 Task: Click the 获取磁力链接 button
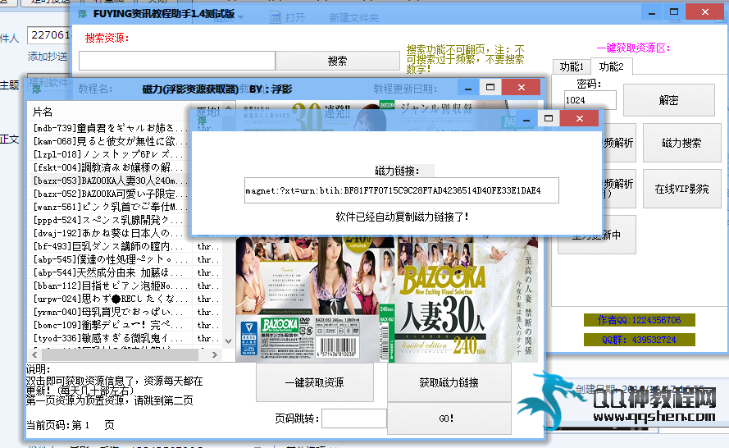(x=449, y=382)
